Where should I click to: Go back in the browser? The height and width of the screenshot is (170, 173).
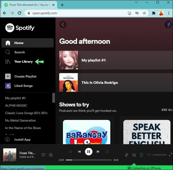5,13
